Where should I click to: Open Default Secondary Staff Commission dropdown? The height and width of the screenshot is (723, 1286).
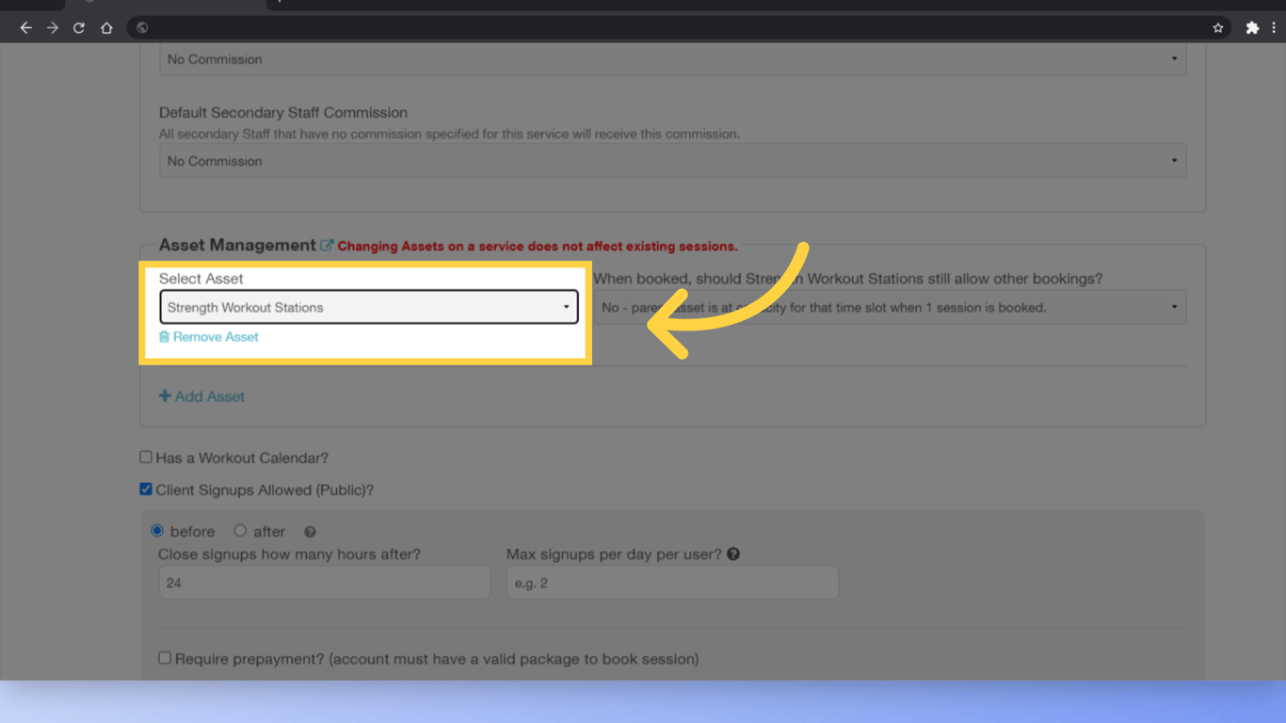[672, 161]
